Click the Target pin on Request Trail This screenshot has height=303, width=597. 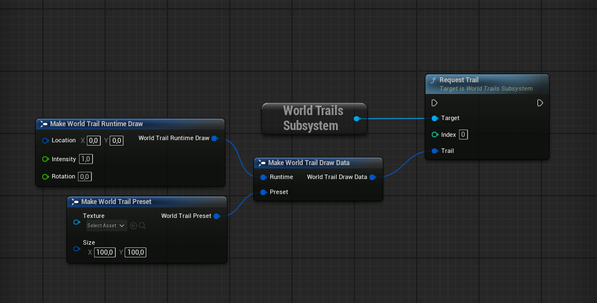tap(435, 118)
